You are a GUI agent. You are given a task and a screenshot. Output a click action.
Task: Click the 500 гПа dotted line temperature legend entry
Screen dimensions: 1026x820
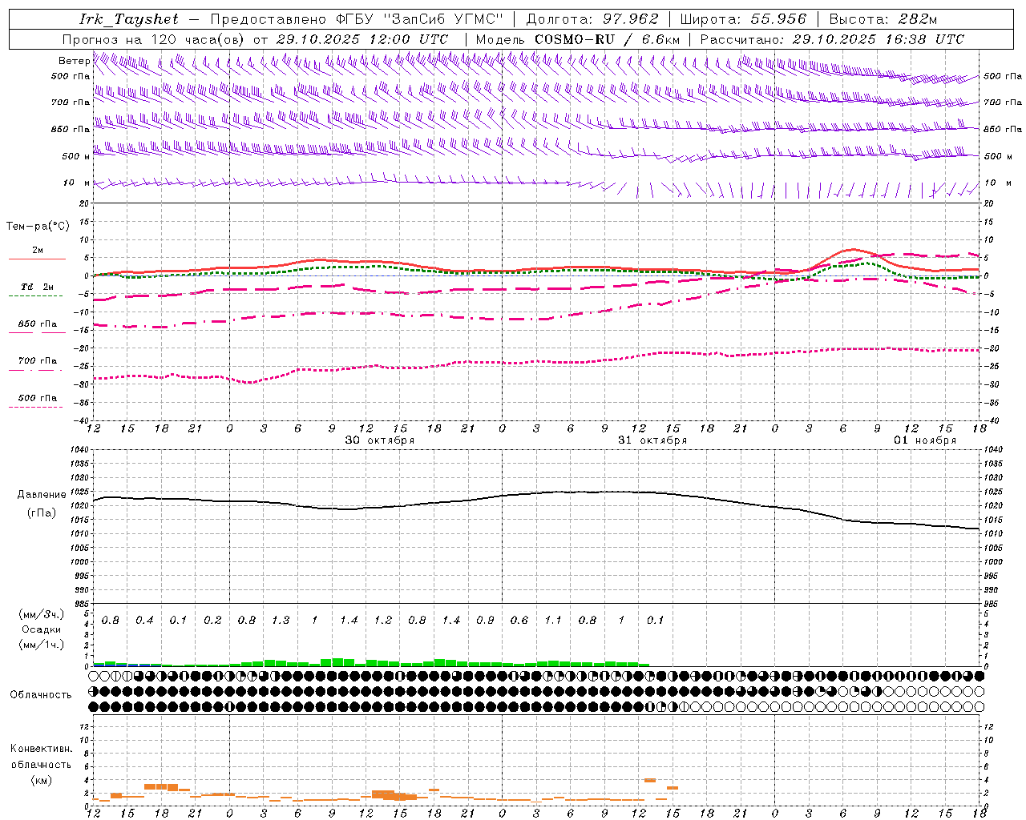[x=38, y=398]
